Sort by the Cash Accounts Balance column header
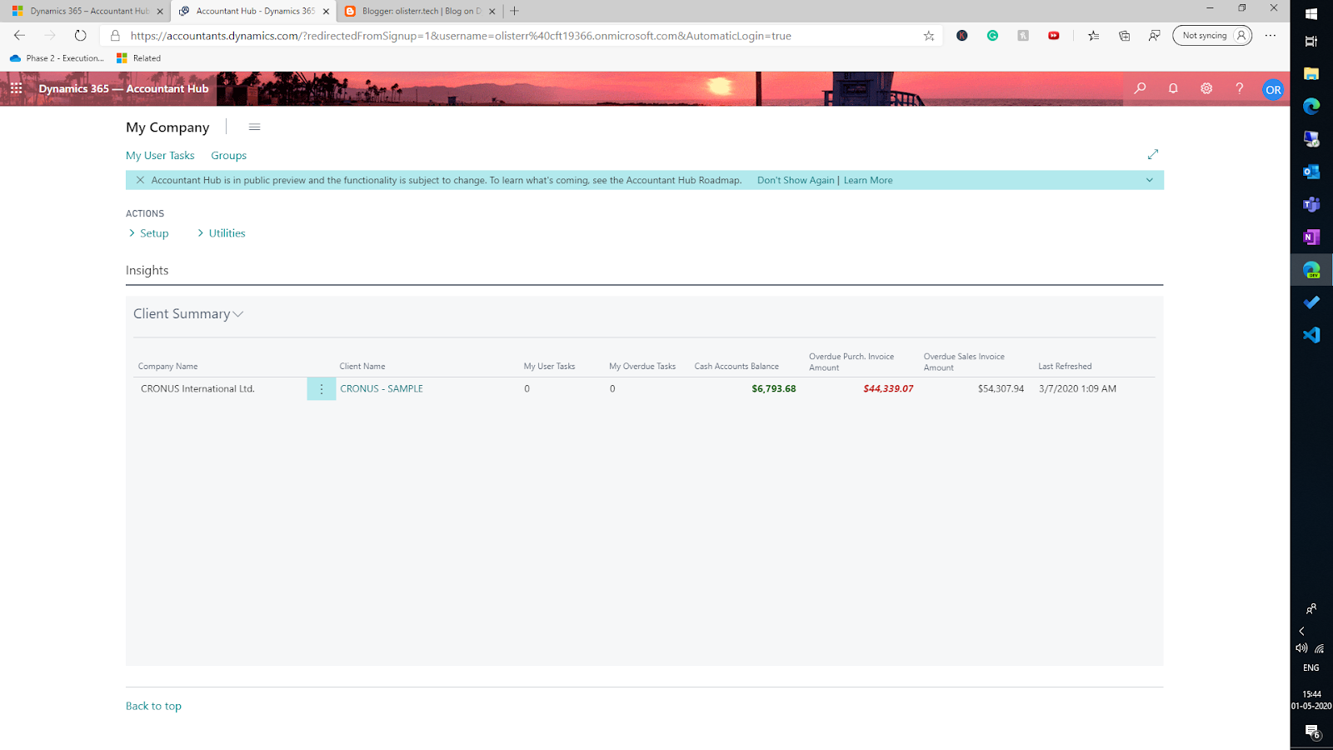1333x750 pixels. click(736, 366)
